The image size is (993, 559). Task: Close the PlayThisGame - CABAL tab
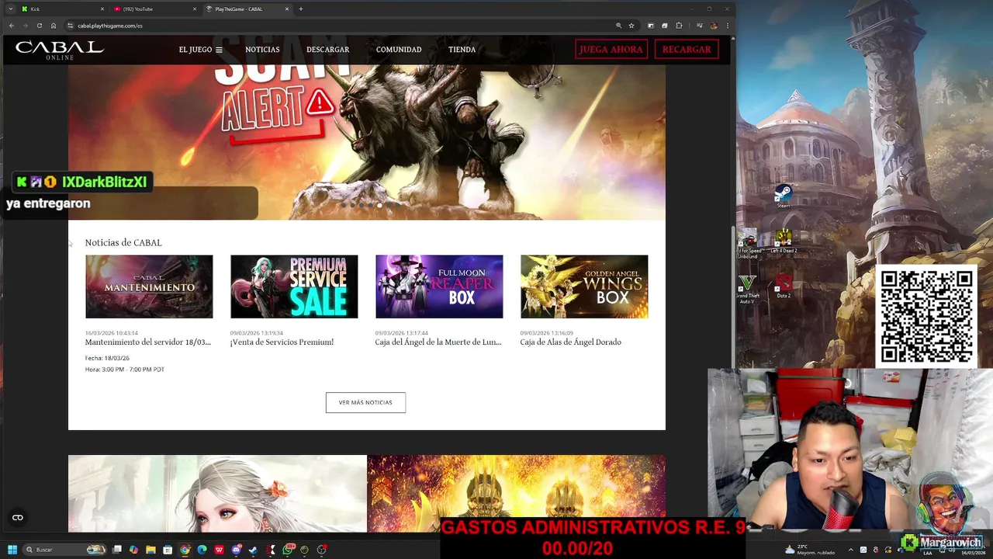287,9
